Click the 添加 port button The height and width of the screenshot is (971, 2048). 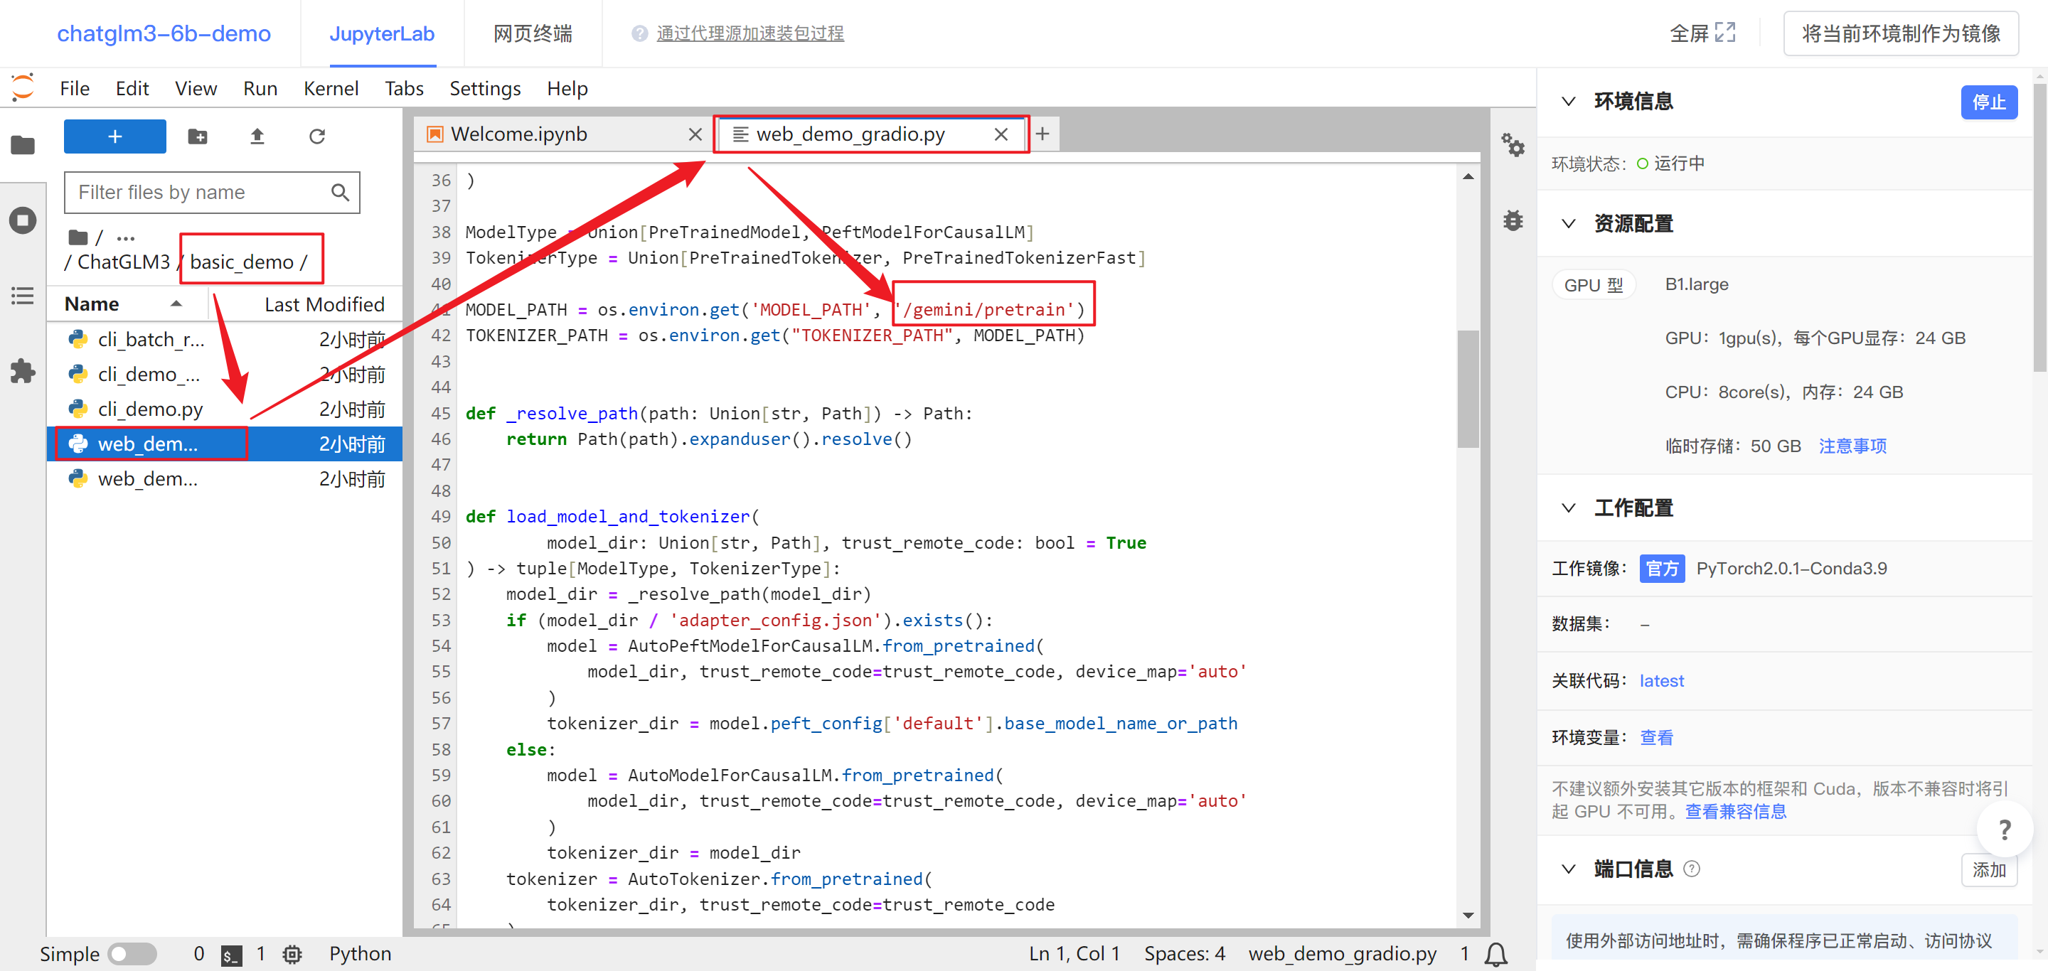pyautogui.click(x=1988, y=870)
